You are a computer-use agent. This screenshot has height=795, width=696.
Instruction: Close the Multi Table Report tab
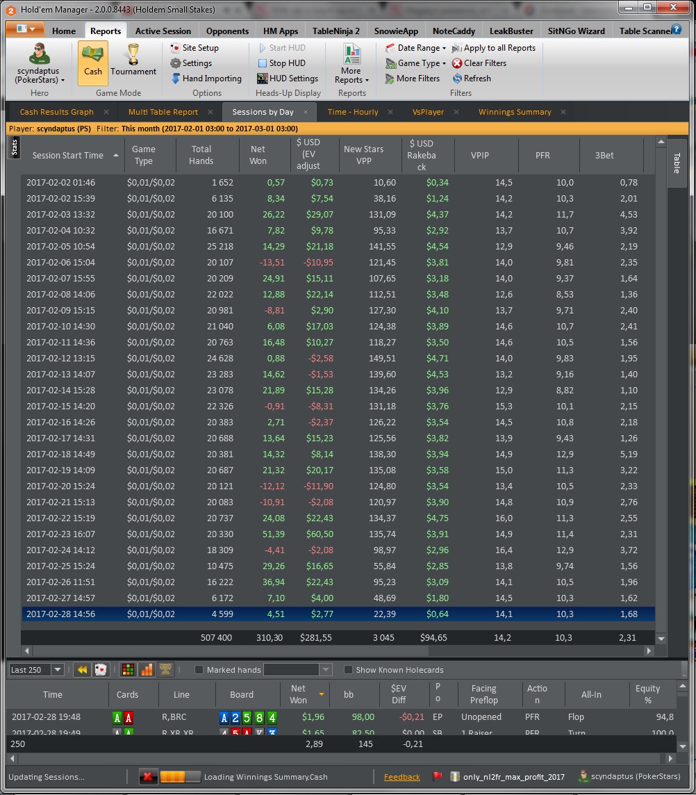click(x=211, y=112)
